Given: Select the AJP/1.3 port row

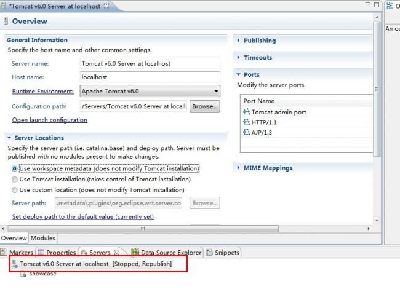Looking at the screenshot, I should point(307,132).
